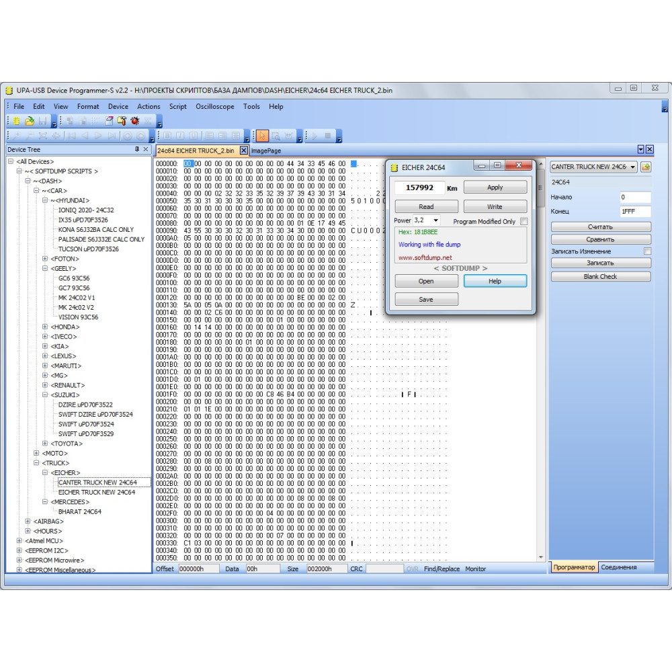672x672 pixels.
Task: Click the Write button in dialog
Action: (x=495, y=206)
